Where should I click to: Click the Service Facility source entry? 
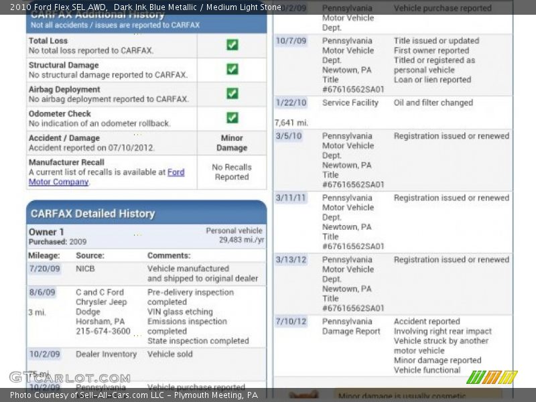click(350, 103)
